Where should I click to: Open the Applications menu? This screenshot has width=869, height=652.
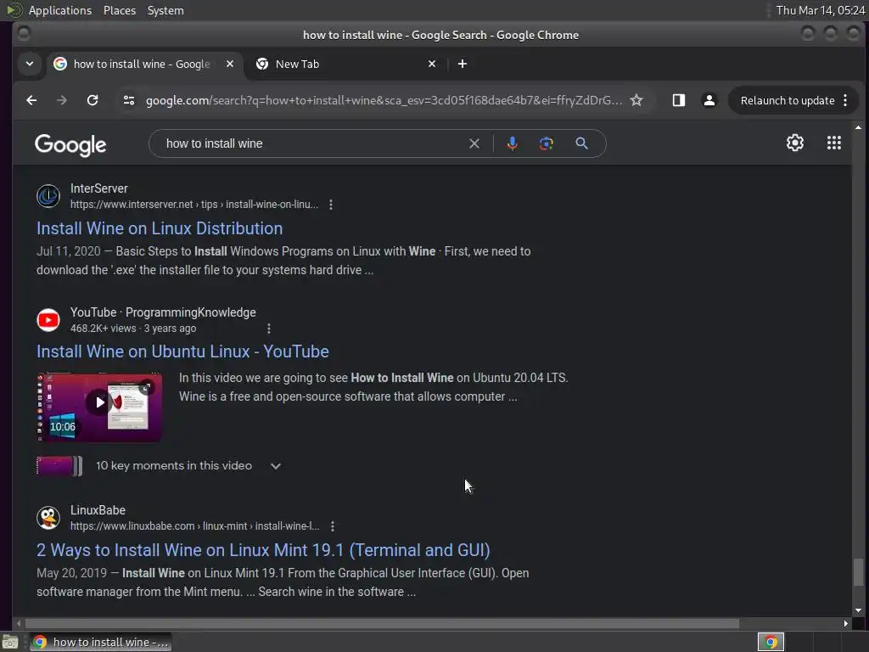(x=60, y=10)
